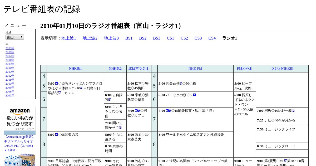
Task: Open the 2007年 year link
Action: click(x=10, y=96)
